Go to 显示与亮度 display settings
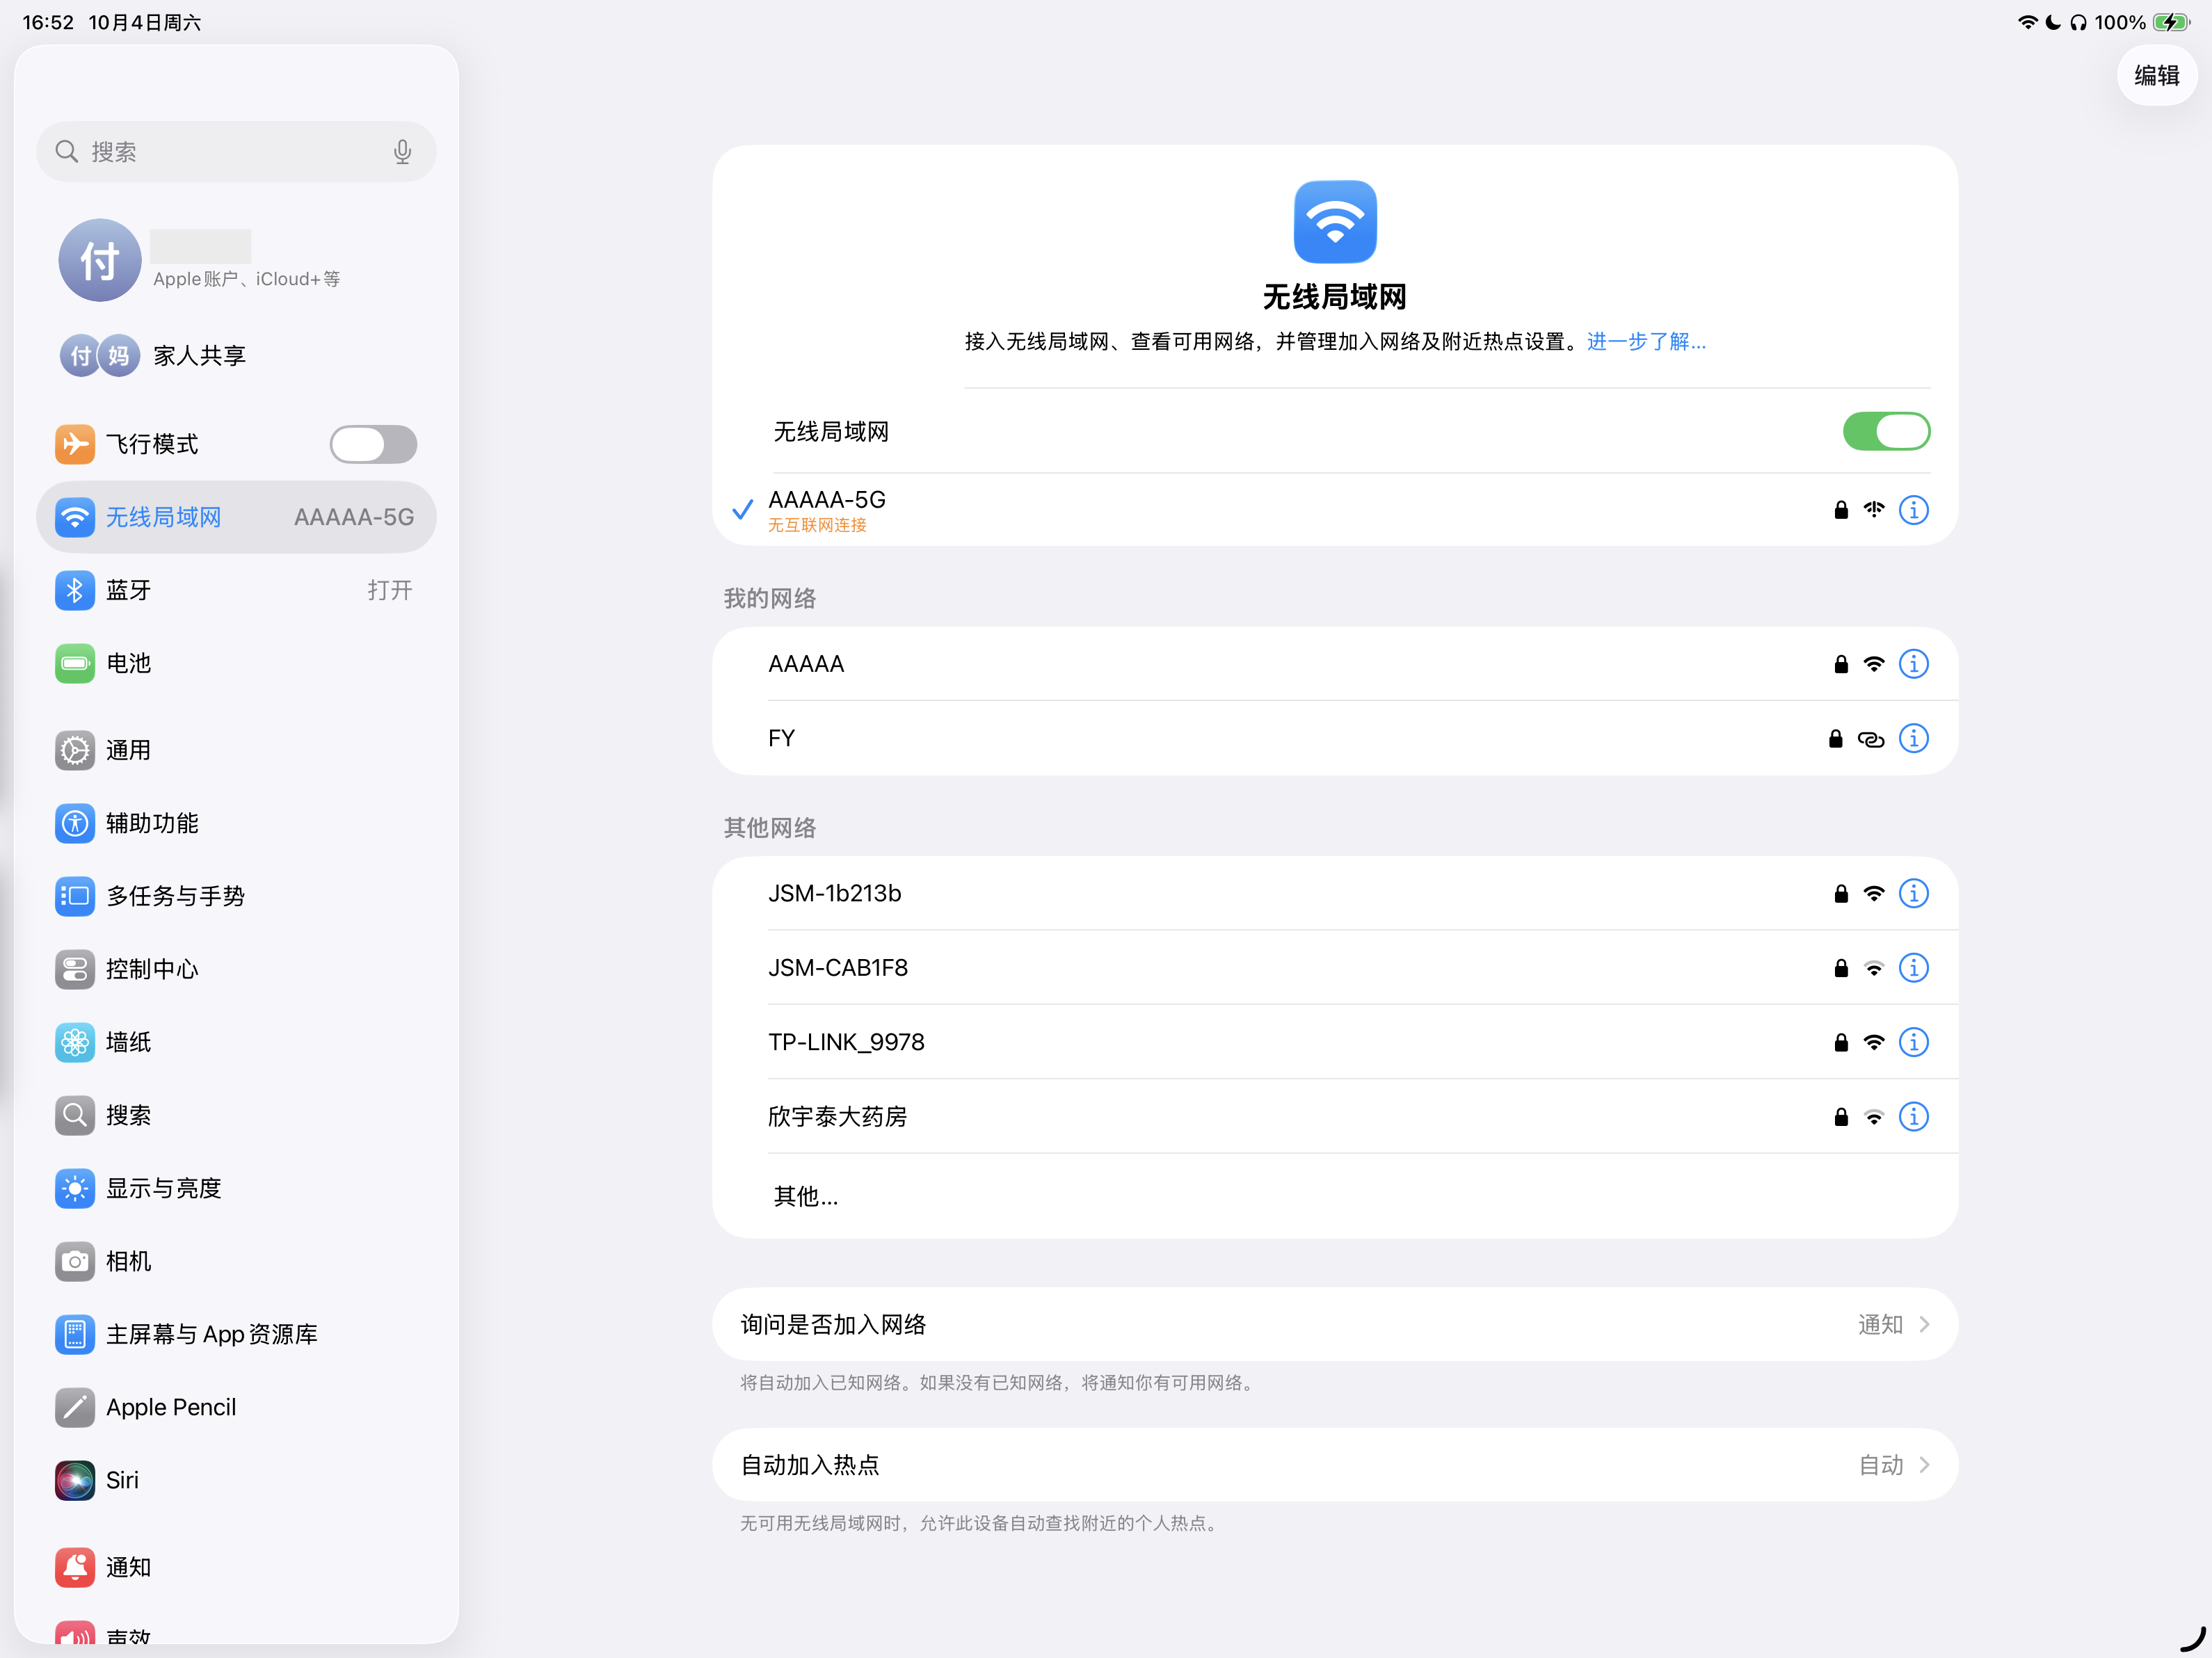This screenshot has width=2212, height=1658. click(163, 1188)
